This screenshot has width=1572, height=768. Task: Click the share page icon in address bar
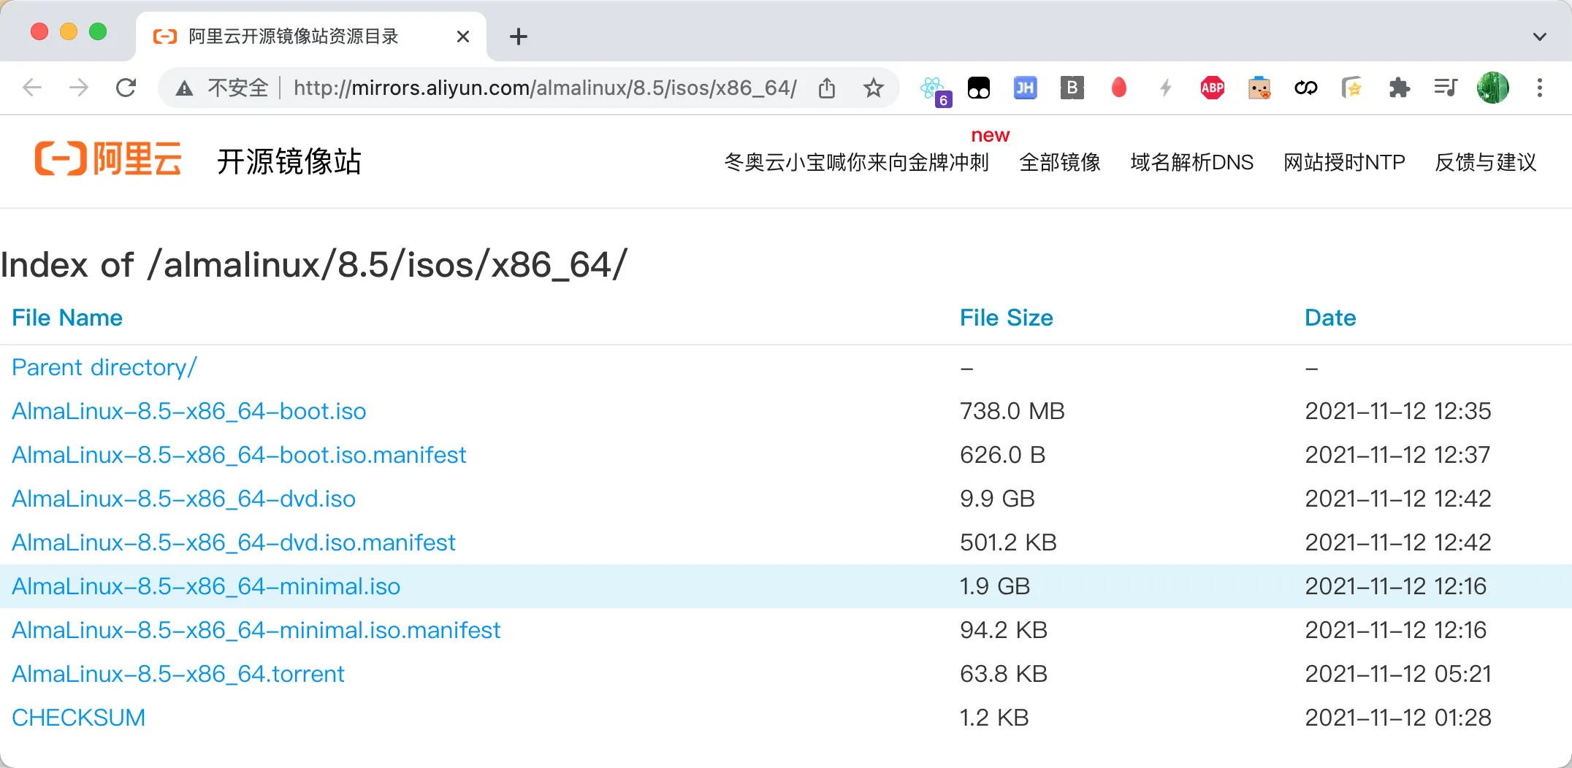click(x=827, y=88)
